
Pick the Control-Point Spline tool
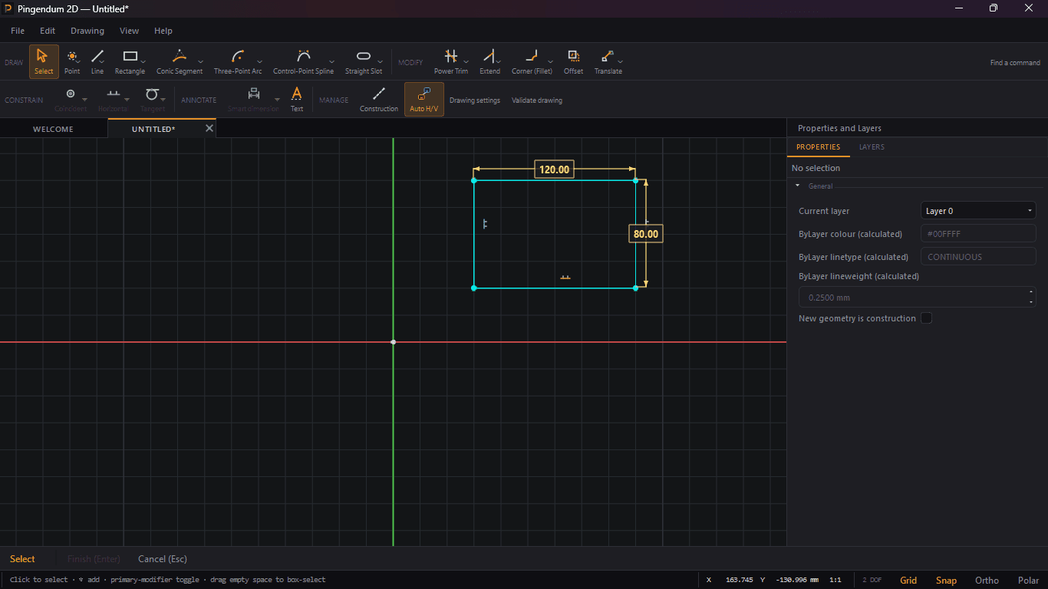(303, 61)
